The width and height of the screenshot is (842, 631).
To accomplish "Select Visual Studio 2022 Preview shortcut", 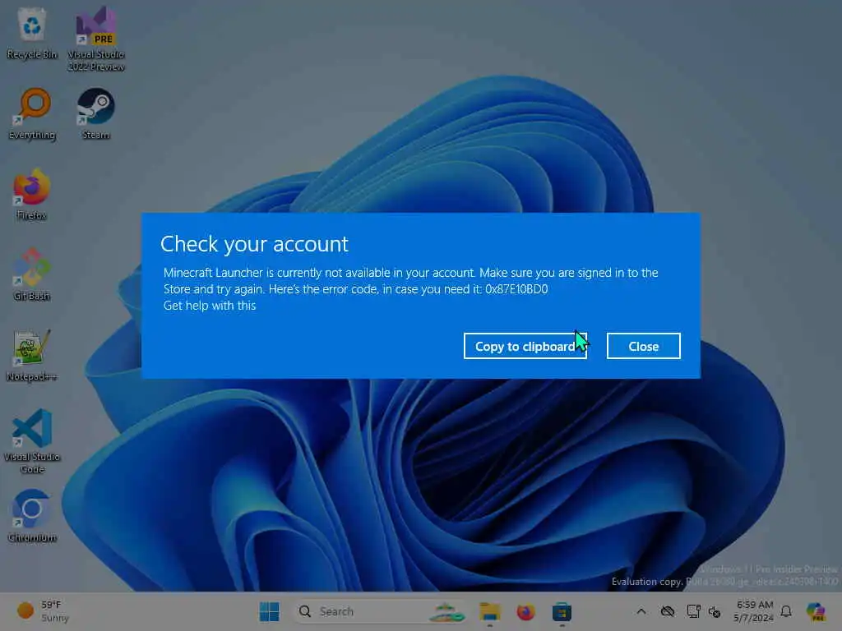I will (x=96, y=39).
